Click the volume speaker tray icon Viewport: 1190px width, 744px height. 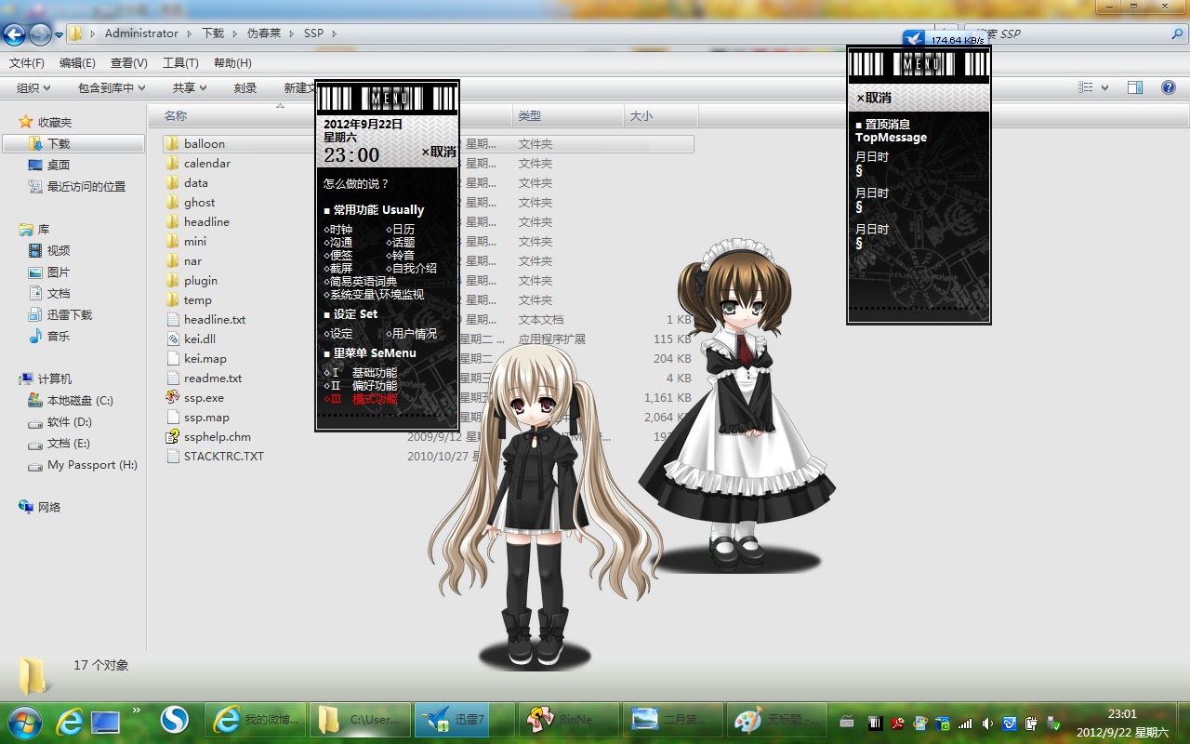click(986, 723)
